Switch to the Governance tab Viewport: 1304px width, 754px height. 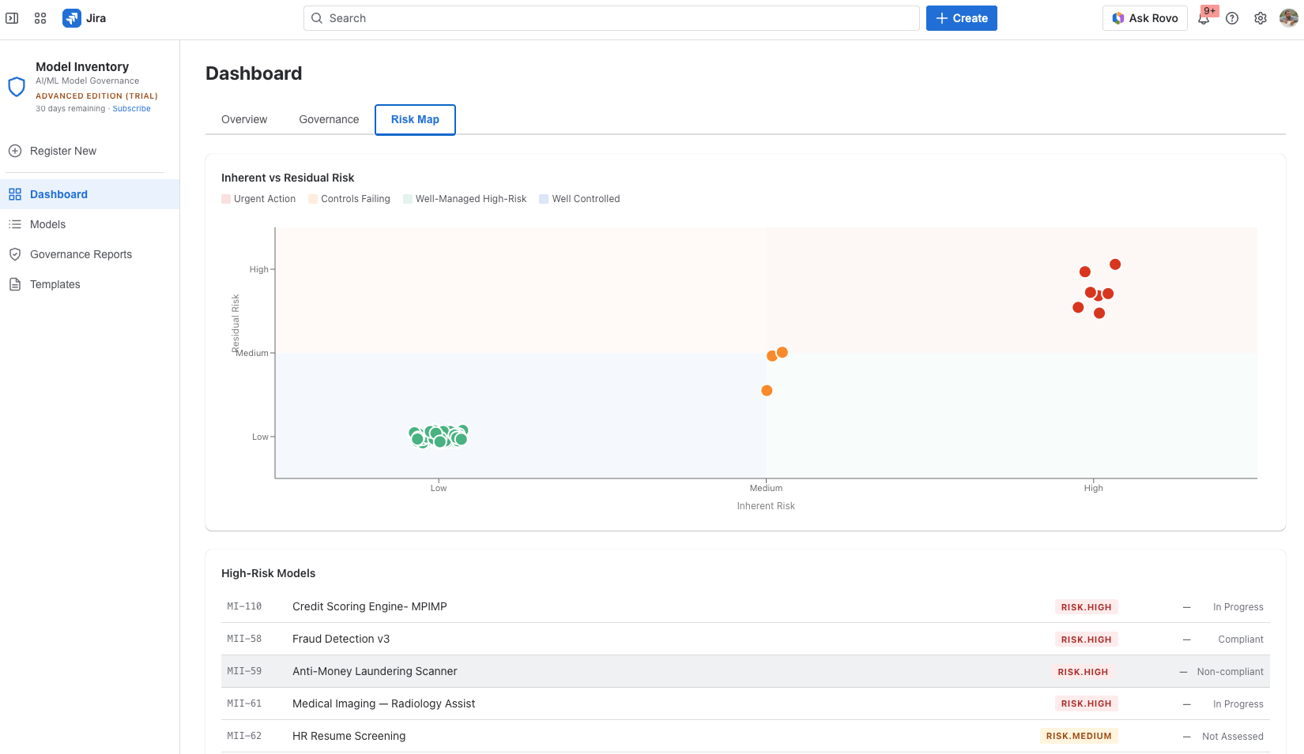329,119
